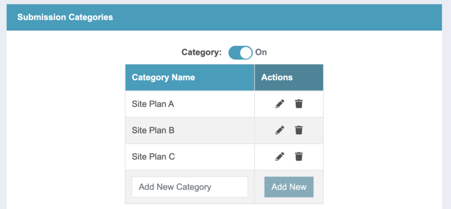Image resolution: width=451 pixels, height=209 pixels.
Task: Click the On label beside the switch
Action: (x=261, y=52)
